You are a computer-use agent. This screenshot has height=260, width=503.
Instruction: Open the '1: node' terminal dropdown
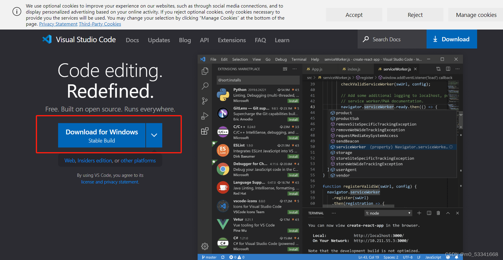pos(388,213)
